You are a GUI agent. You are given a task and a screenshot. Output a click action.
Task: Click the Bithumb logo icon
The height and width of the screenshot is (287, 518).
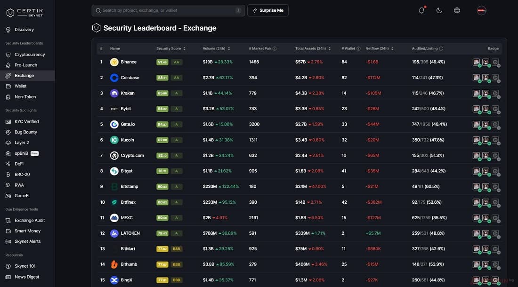pyautogui.click(x=114, y=264)
